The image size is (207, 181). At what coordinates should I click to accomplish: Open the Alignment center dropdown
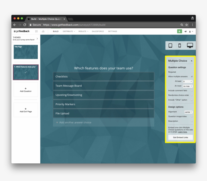coord(188,112)
